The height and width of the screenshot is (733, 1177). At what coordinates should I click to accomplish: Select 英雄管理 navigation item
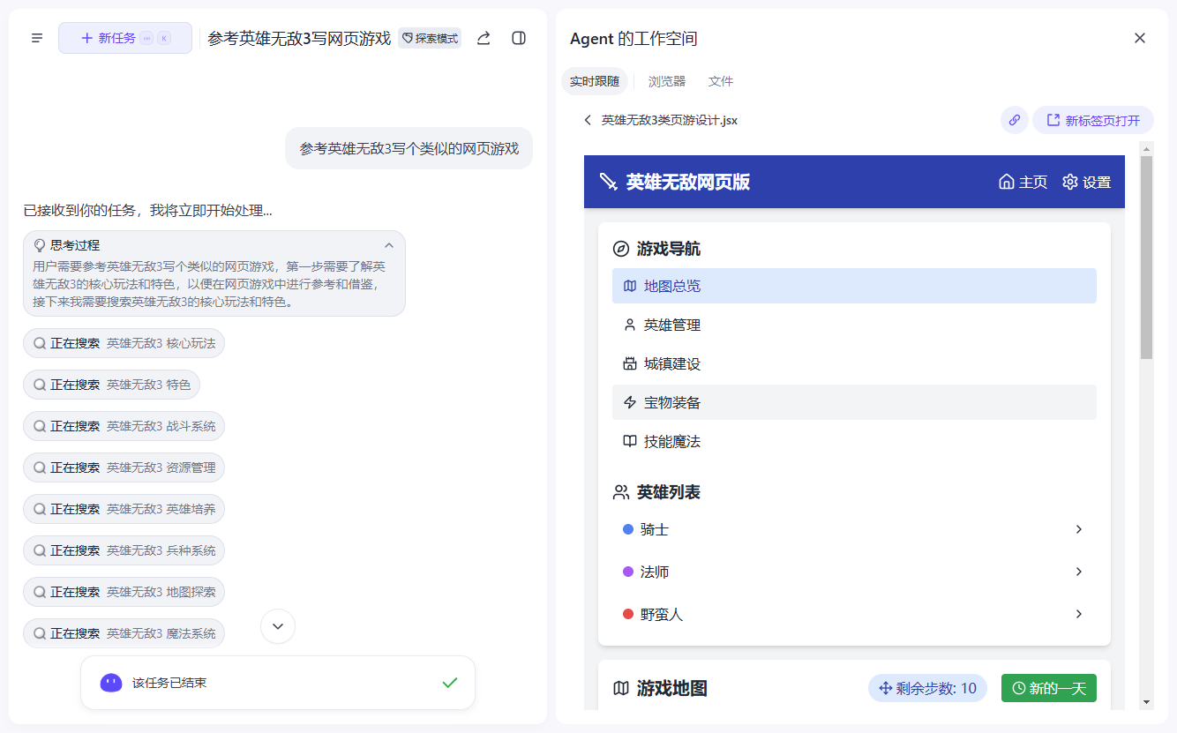(854, 325)
